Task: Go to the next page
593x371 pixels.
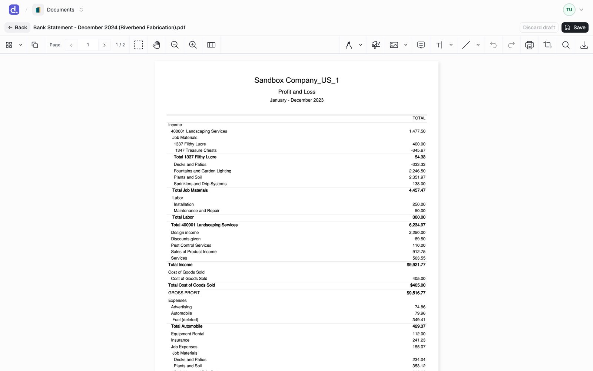Action: (x=105, y=45)
